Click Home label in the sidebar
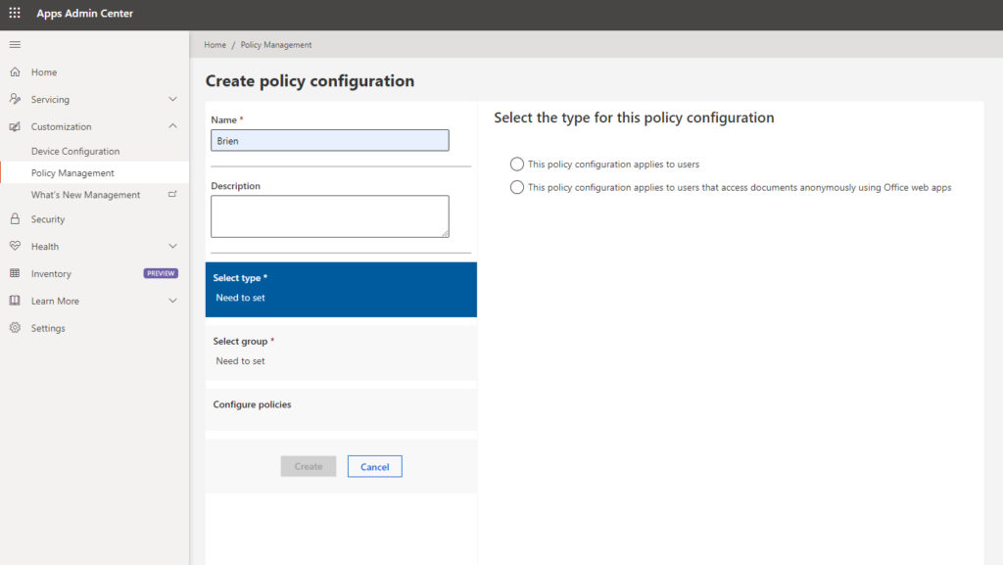The width and height of the screenshot is (1003, 565). tap(44, 72)
